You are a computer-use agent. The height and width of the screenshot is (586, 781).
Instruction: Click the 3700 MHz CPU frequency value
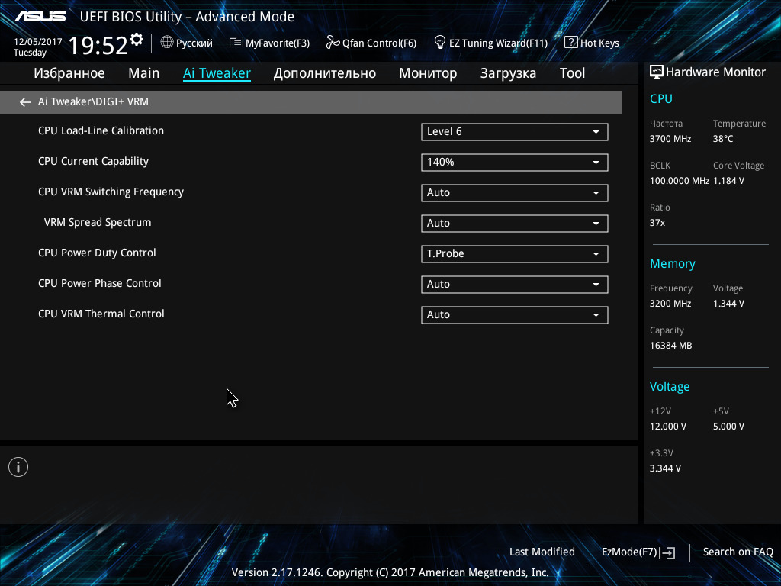pyautogui.click(x=670, y=139)
